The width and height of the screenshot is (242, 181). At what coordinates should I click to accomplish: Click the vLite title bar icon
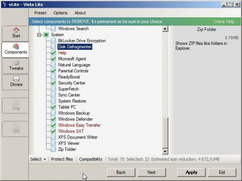coord(4,4)
